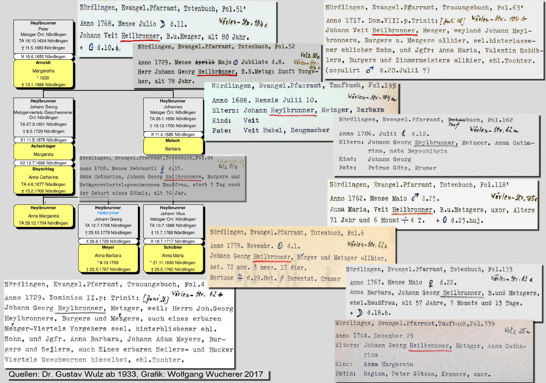Click the Quellen credit line at the bottom
The width and height of the screenshot is (546, 383).
point(136,374)
